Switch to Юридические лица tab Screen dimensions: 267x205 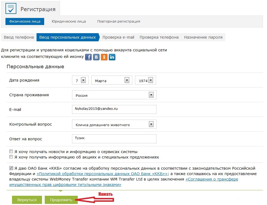pos(69,21)
